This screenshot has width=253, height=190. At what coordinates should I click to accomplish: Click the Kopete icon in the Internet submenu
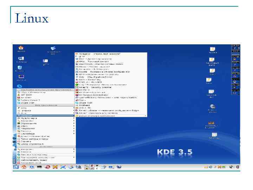(77, 72)
